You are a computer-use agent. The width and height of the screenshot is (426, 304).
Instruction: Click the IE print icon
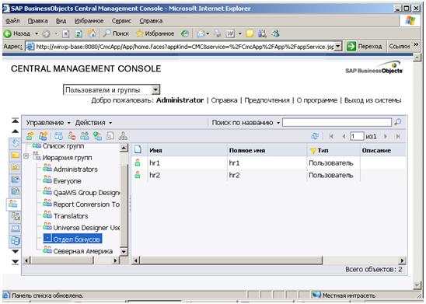(218, 33)
